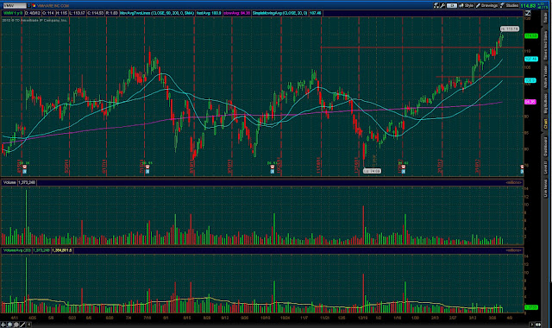Click the wrench chart settings icon
The width and height of the screenshot is (552, 328).
[442, 5]
